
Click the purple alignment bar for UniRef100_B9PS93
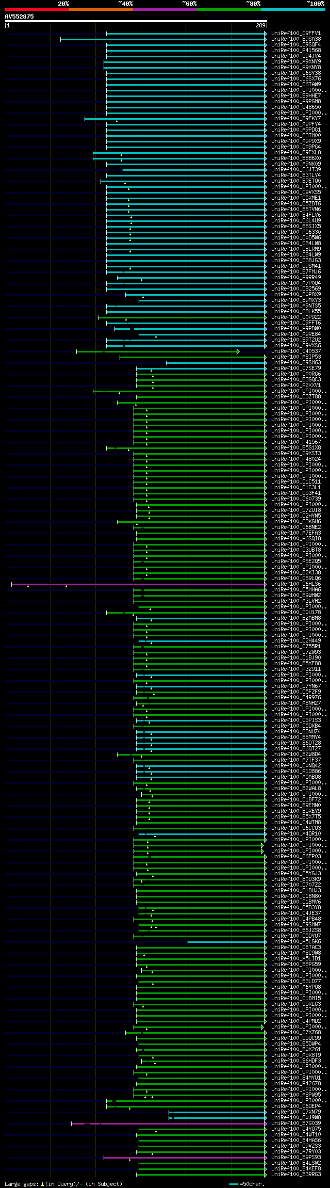coord(185,1158)
